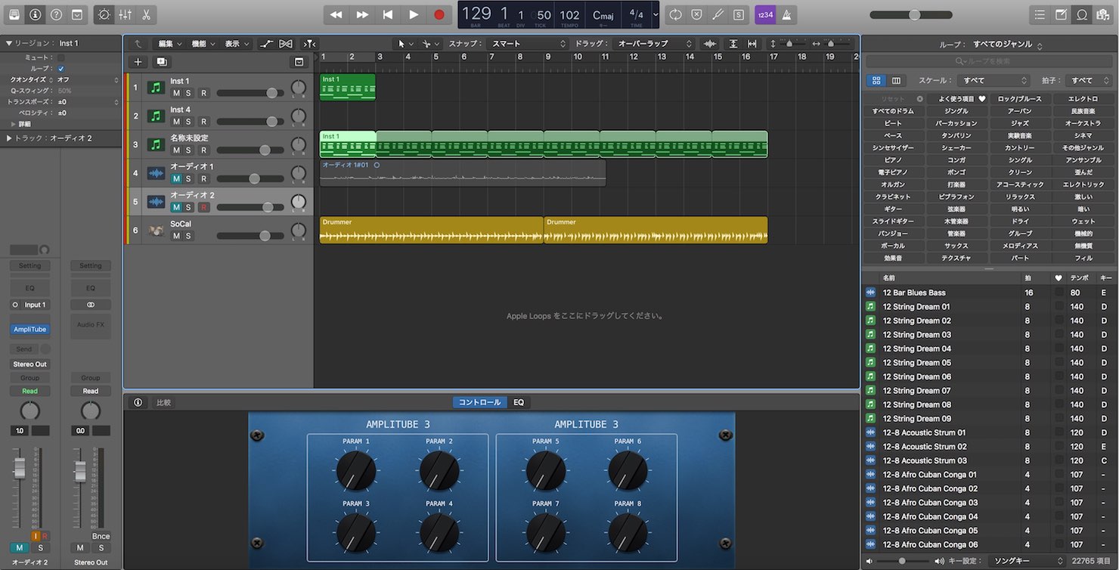Open the スケール dropdown
Viewport: 1119px width, 570px height.
click(x=992, y=80)
